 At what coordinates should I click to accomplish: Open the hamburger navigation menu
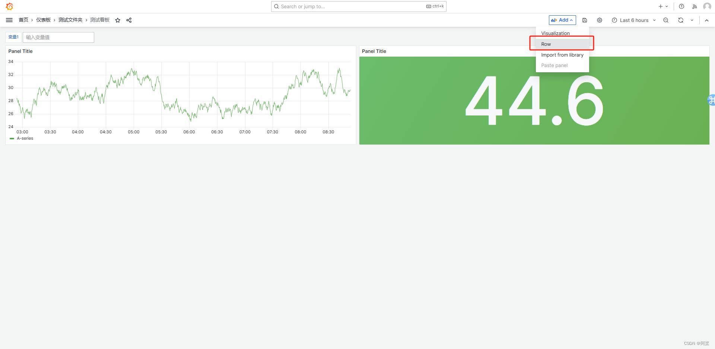9,20
